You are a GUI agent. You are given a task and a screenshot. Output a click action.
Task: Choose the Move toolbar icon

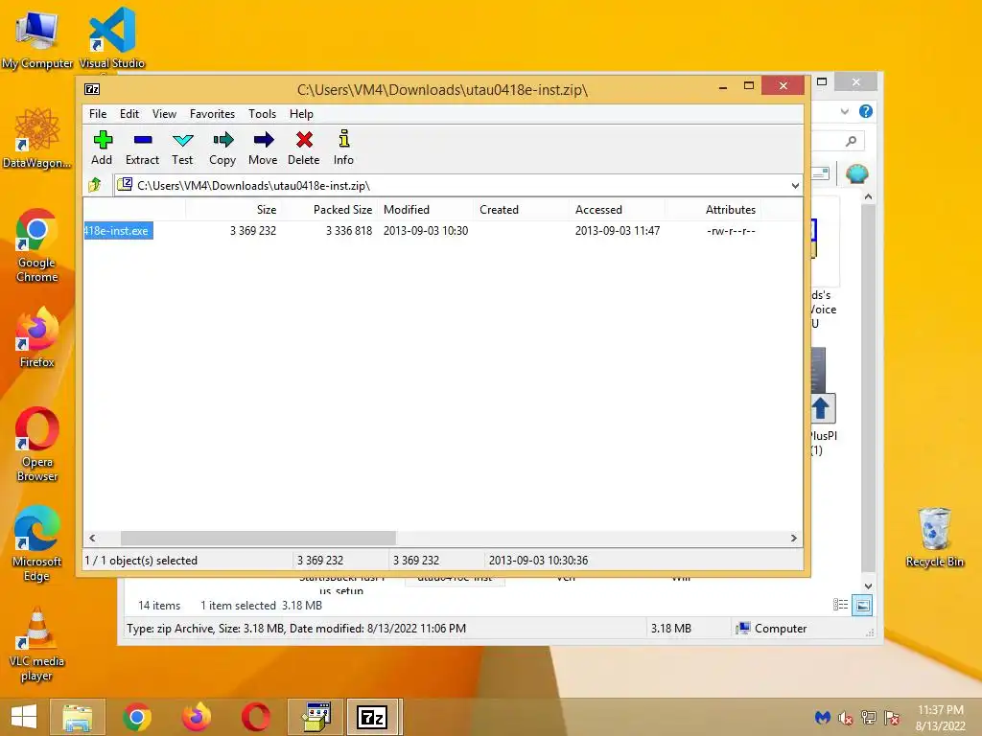(263, 148)
